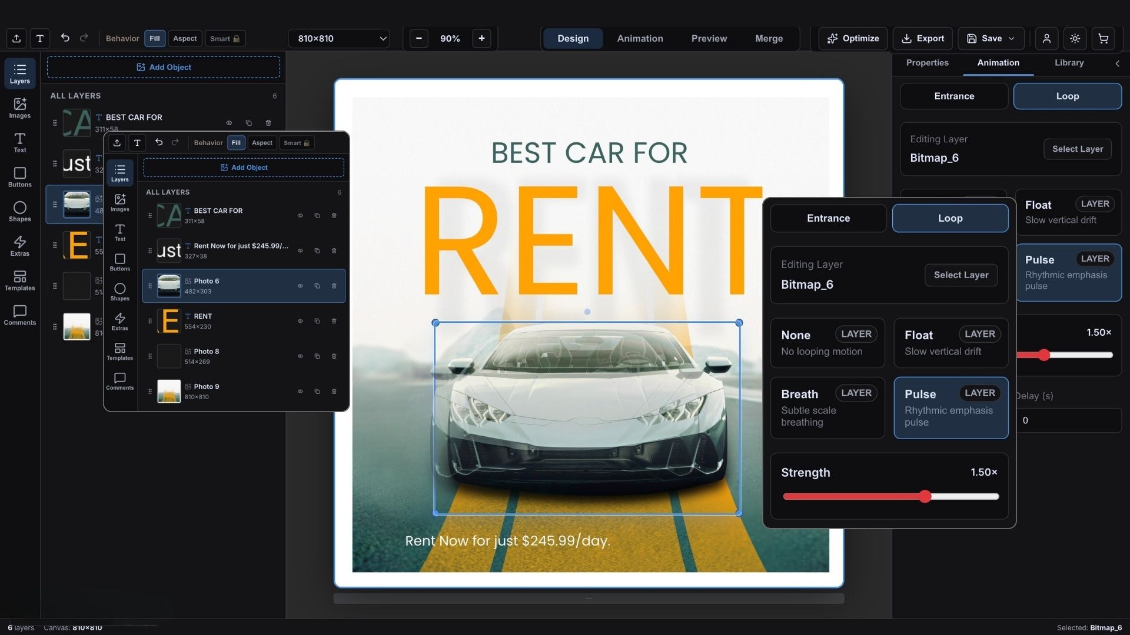Image resolution: width=1130 pixels, height=635 pixels.
Task: Open the Images panel in left sidebar
Action: point(19,108)
